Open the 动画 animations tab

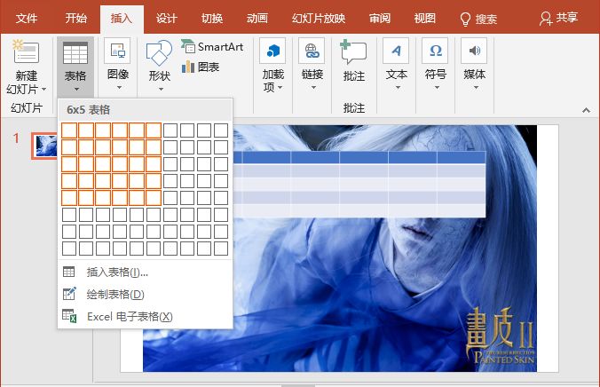(257, 18)
